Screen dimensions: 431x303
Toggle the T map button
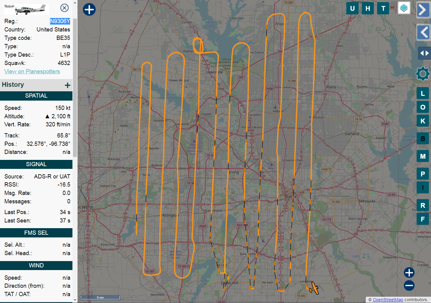click(x=383, y=8)
